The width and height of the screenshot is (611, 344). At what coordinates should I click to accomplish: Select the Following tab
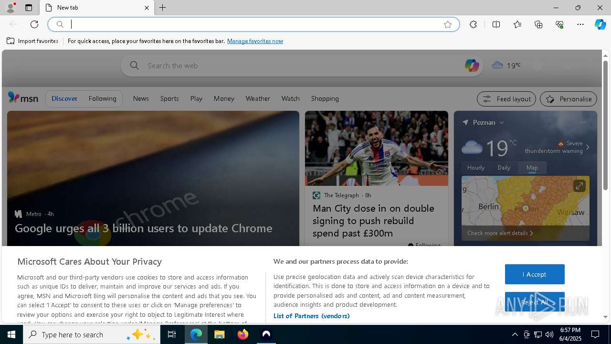[x=102, y=98]
